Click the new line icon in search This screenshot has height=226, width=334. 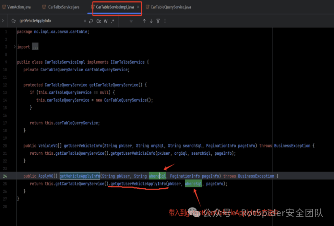point(91,21)
